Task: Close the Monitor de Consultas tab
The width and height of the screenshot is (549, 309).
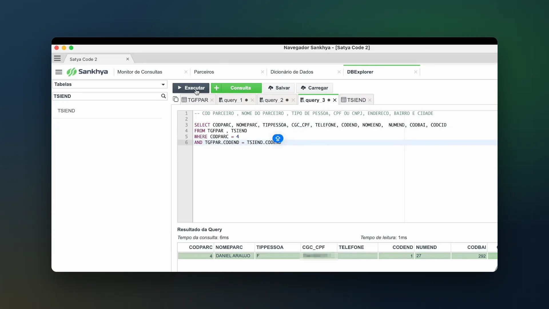Action: click(x=186, y=72)
